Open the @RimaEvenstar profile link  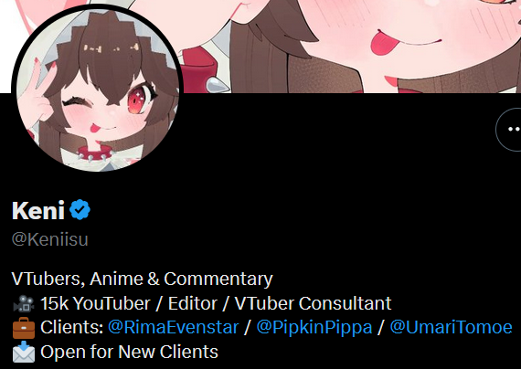(173, 328)
